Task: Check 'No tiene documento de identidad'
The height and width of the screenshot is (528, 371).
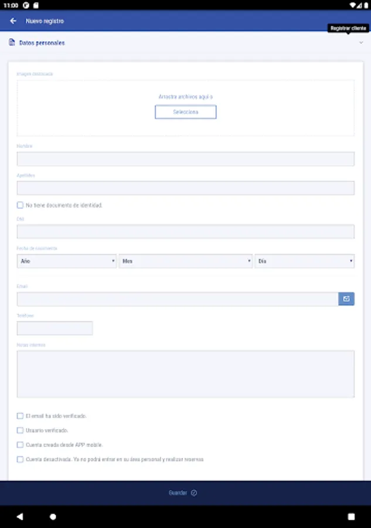Action: pos(21,205)
